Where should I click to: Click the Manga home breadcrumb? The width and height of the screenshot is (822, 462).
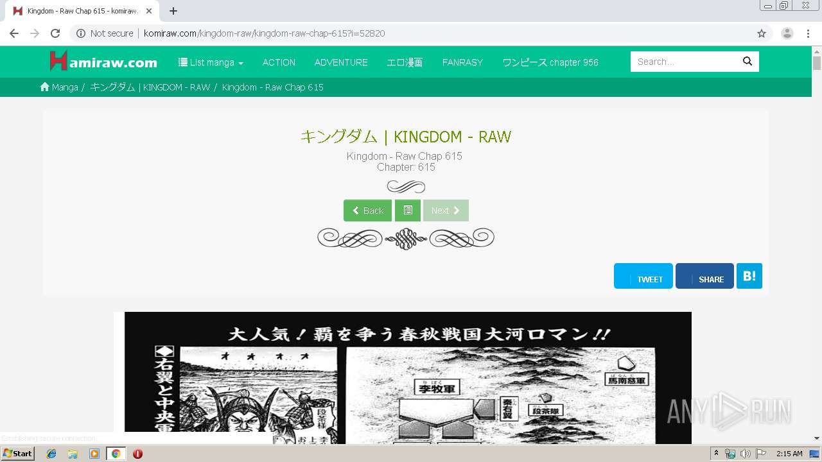pos(59,87)
